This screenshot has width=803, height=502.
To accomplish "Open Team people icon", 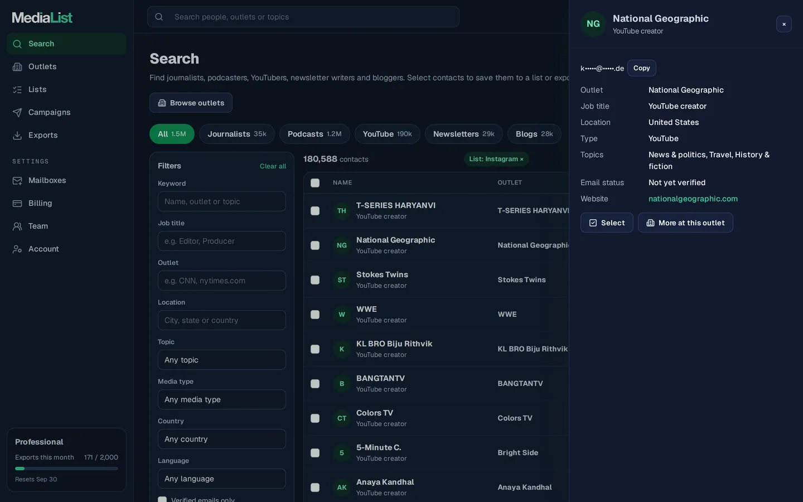I will [x=17, y=226].
